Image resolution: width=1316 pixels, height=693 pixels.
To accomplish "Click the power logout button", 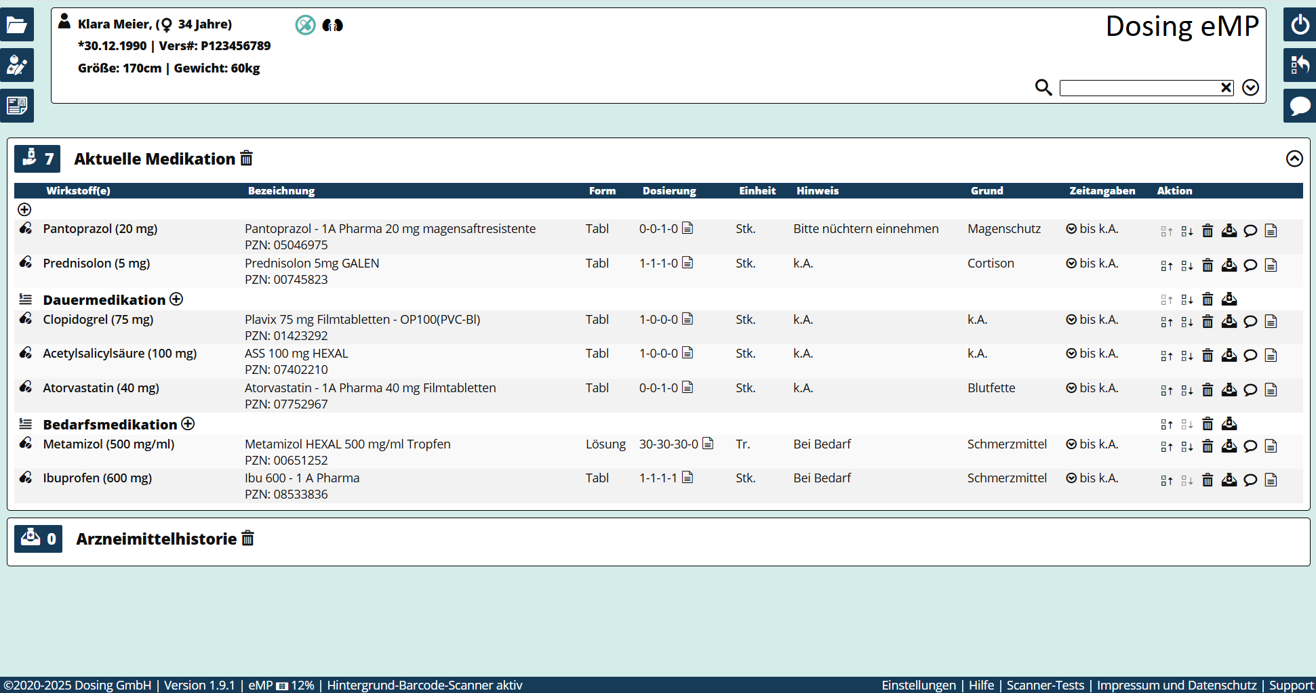I will [1299, 26].
